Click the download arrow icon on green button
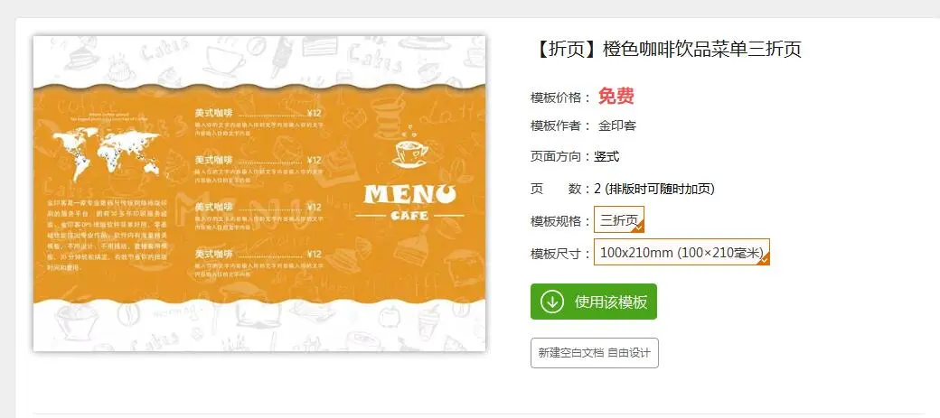940x418 pixels. pos(551,302)
